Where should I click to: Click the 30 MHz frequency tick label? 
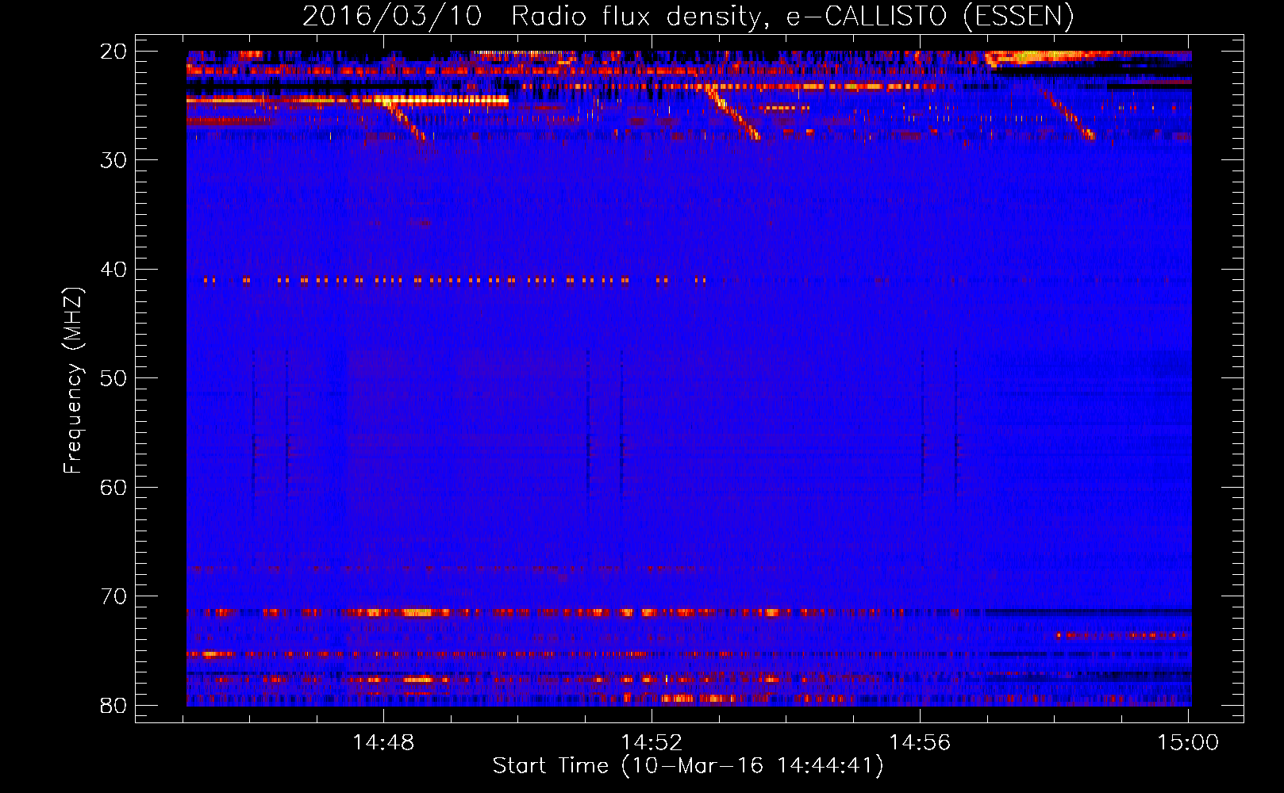coord(113,160)
